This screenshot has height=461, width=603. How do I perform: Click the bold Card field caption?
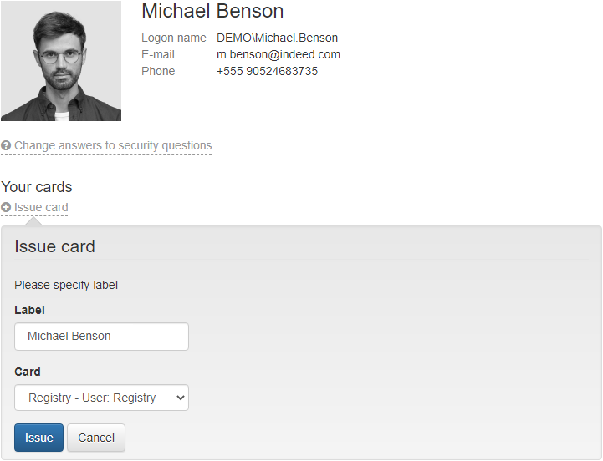coord(28,372)
